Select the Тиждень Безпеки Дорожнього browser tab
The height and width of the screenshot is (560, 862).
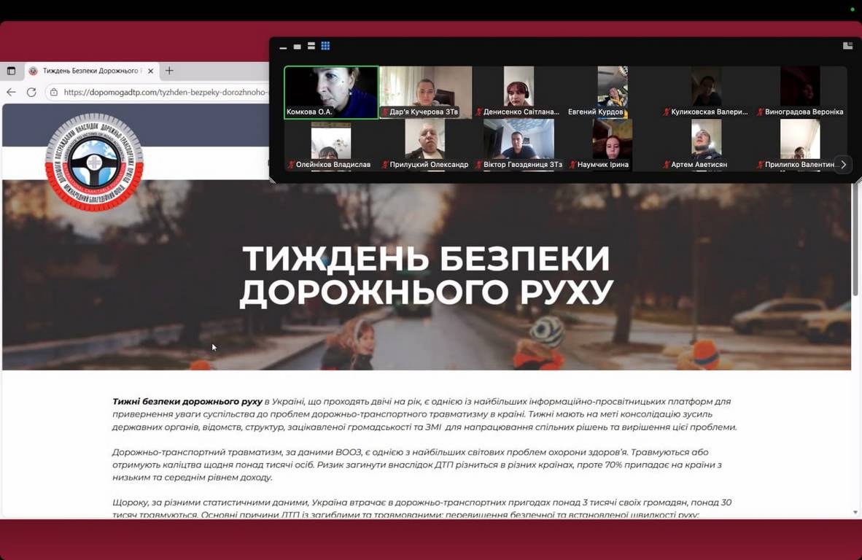[88, 71]
